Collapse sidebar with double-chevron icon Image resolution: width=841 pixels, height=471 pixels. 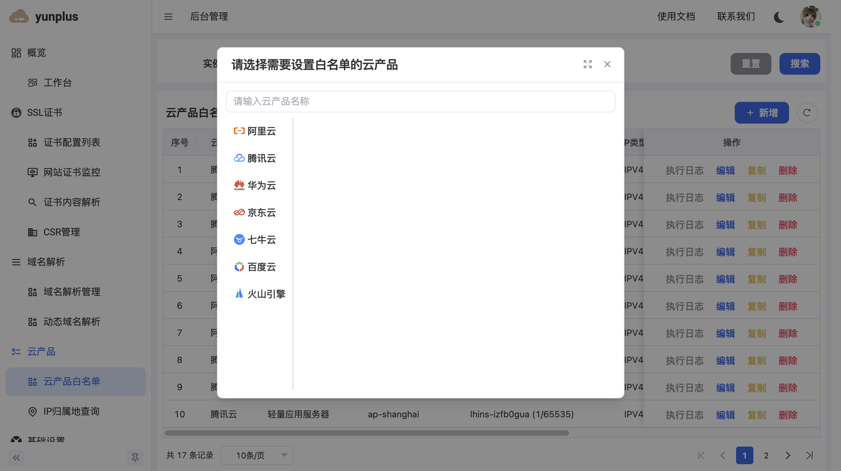click(16, 457)
